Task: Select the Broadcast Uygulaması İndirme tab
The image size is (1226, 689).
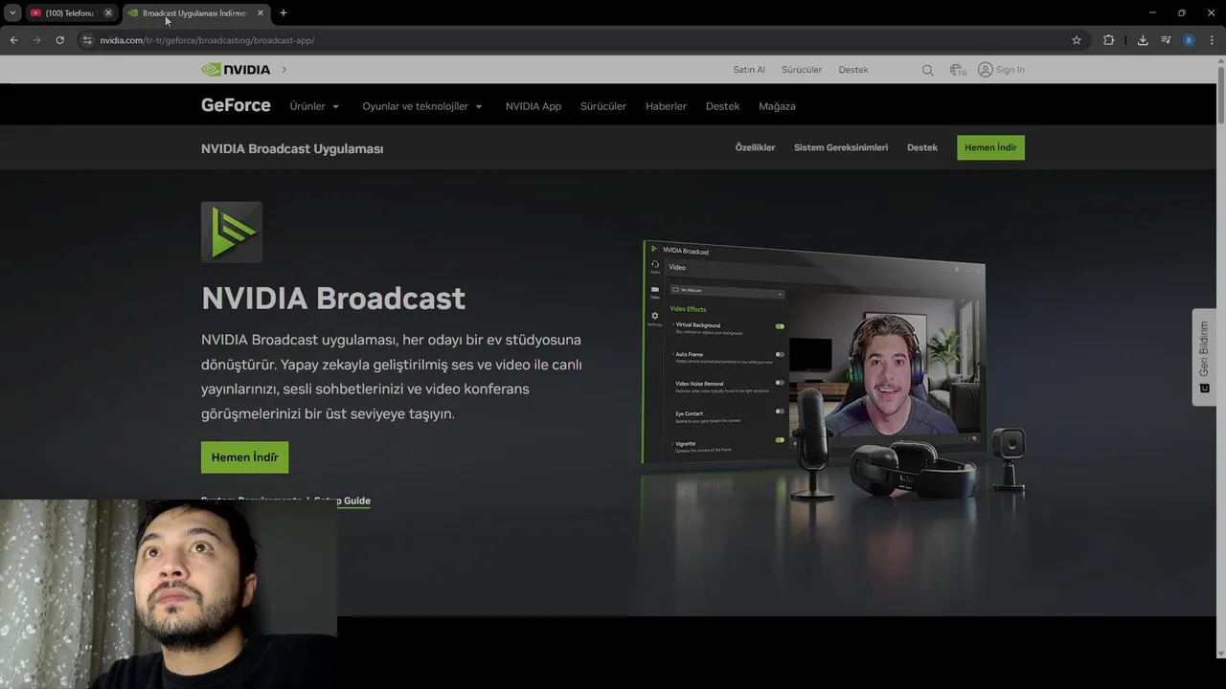Action: [x=195, y=13]
